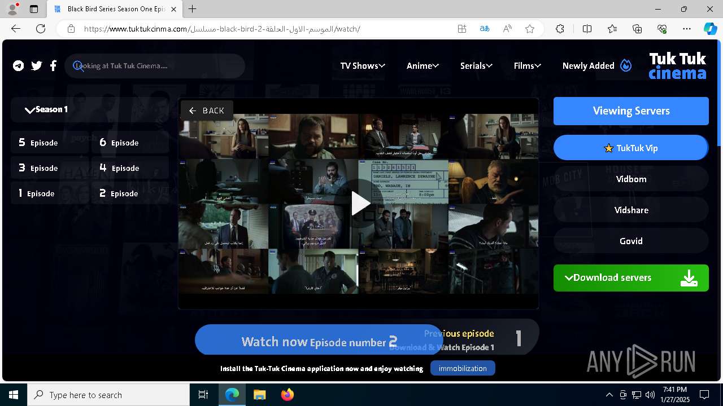The width and height of the screenshot is (723, 406).
Task: Expand the Download servers list
Action: pos(631,278)
